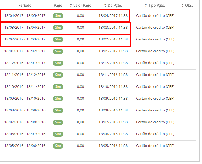
Task: Click Sim badge for 18/04/2017 - 18/05/2017
Action: (x=58, y=16)
